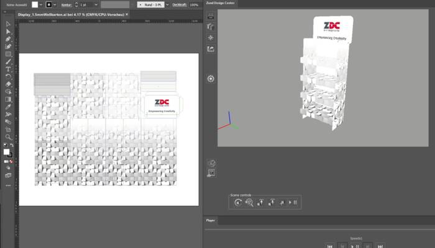
Task: Toggle play/pause in Scene controls
Action: pos(293,202)
